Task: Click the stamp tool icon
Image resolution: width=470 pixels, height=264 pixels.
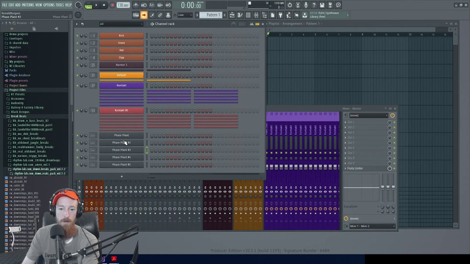Action: click(168, 15)
